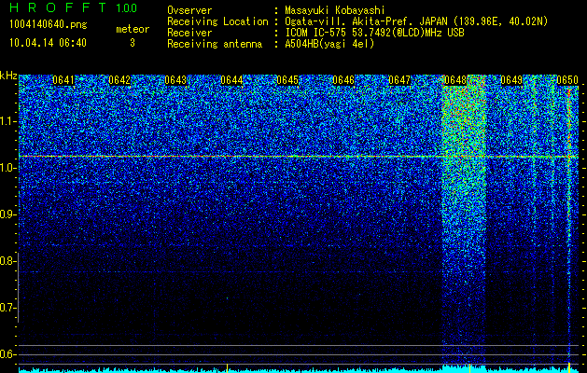The width and height of the screenshot is (587, 373).
Task: Click the 'Receiver' field label
Action: click(189, 33)
